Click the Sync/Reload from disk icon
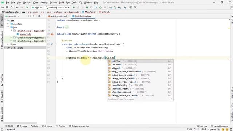The height and width of the screenshot is (131, 233). pyautogui.click(x=11, y=7)
